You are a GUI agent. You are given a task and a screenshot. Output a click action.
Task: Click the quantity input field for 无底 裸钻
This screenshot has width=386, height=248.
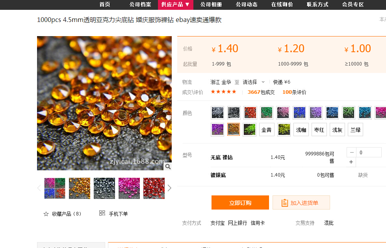pos(369,152)
